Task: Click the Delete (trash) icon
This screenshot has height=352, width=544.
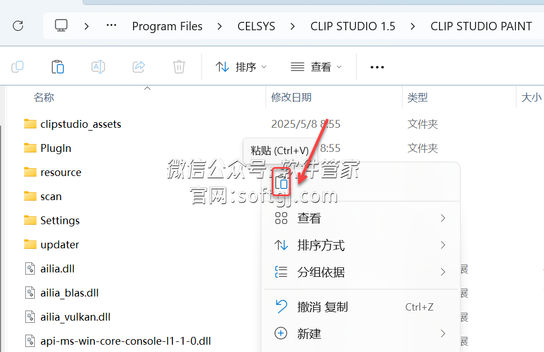Action: tap(179, 66)
